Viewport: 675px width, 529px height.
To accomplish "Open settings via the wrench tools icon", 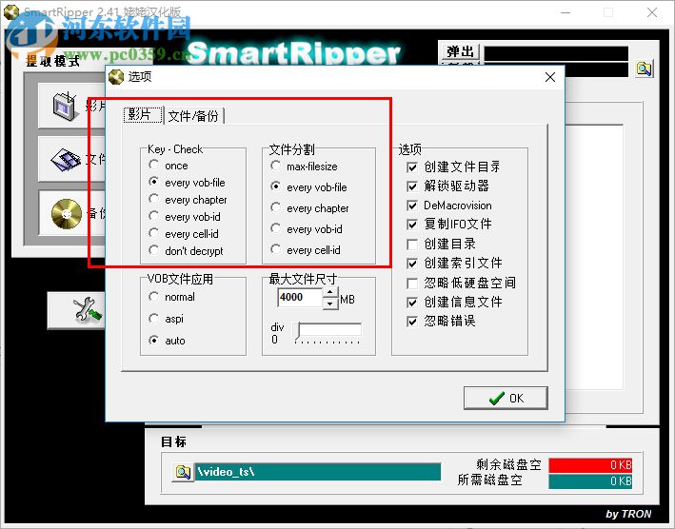I will (88, 309).
